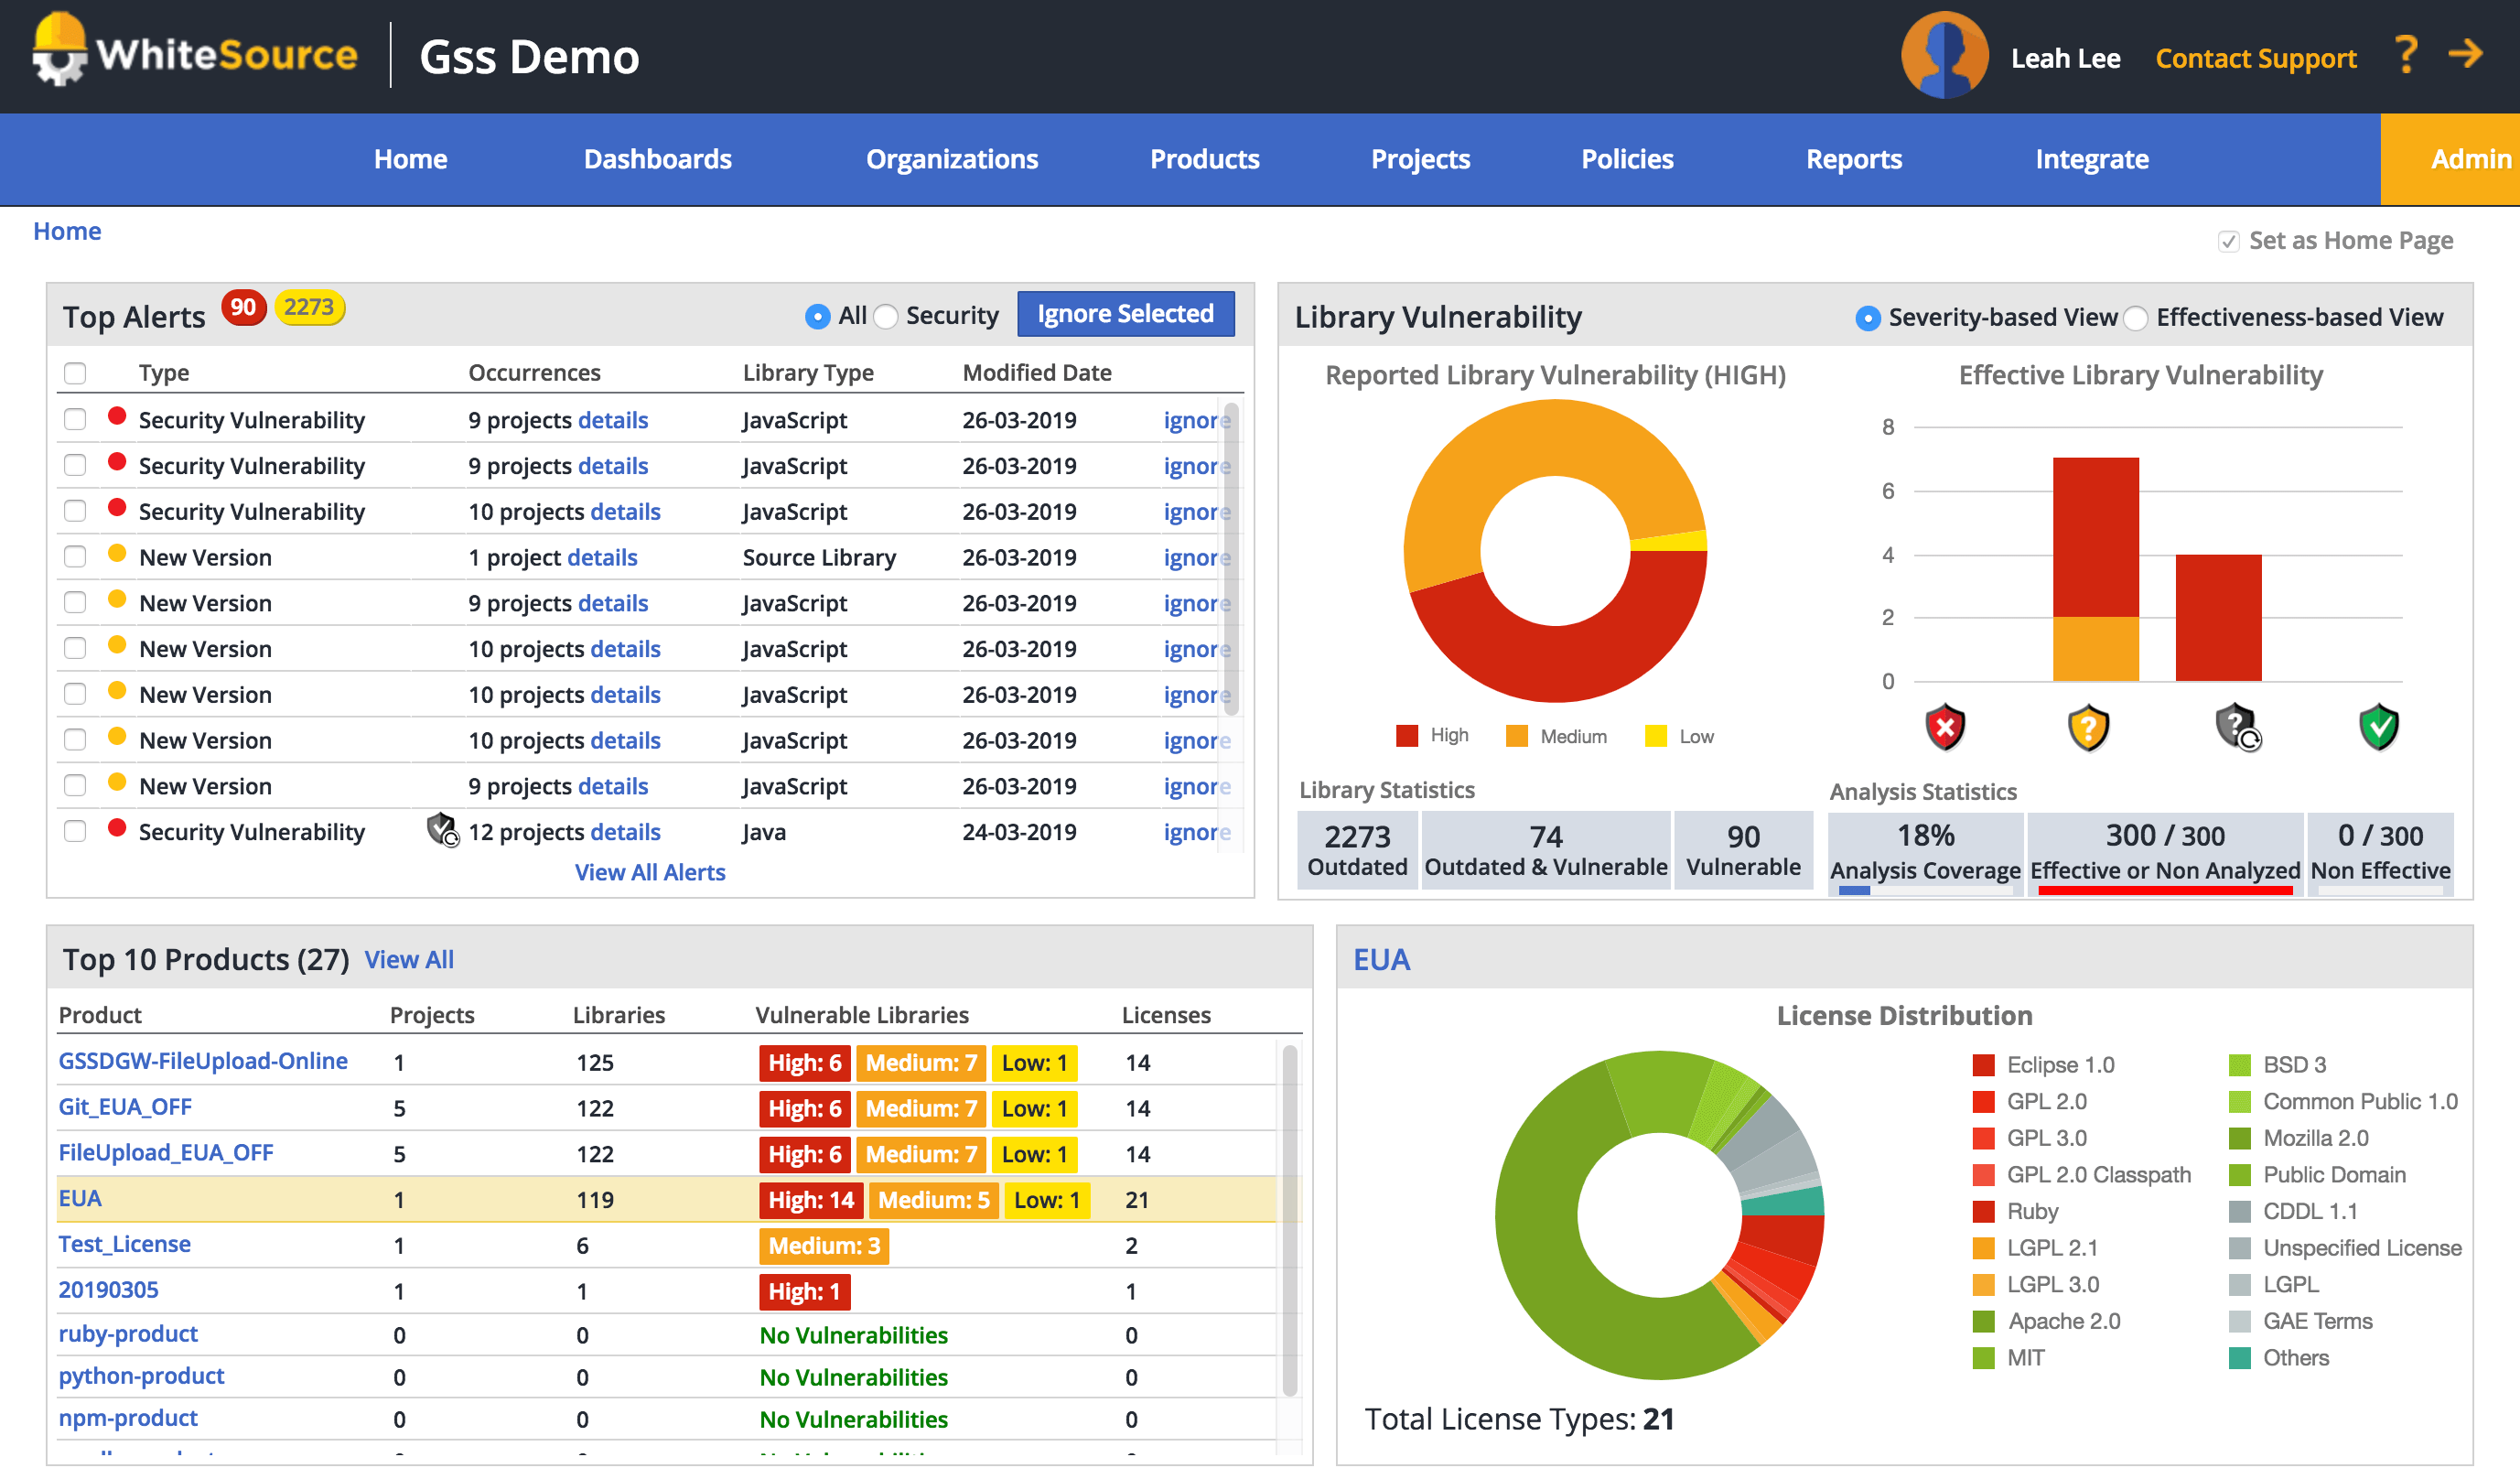Open details for 12 projects Java alert
2520x1468 pixels.
tap(626, 832)
